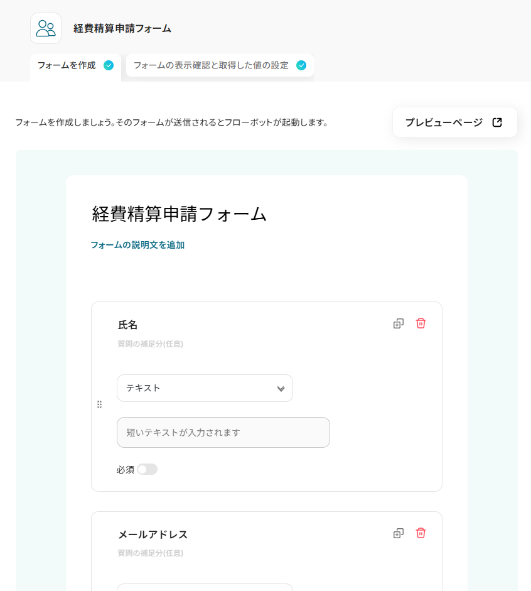Edit the 質問の補足分 field under 氏名
Viewport: 531px width, 591px height.
[151, 344]
